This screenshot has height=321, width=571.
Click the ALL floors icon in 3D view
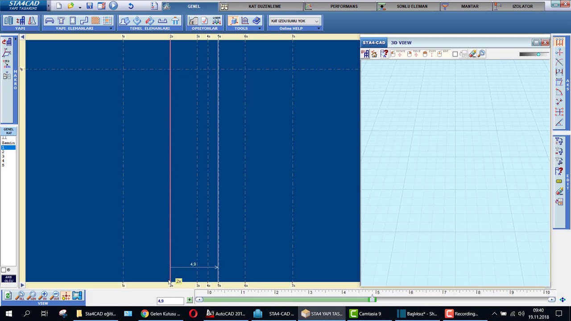(x=365, y=54)
